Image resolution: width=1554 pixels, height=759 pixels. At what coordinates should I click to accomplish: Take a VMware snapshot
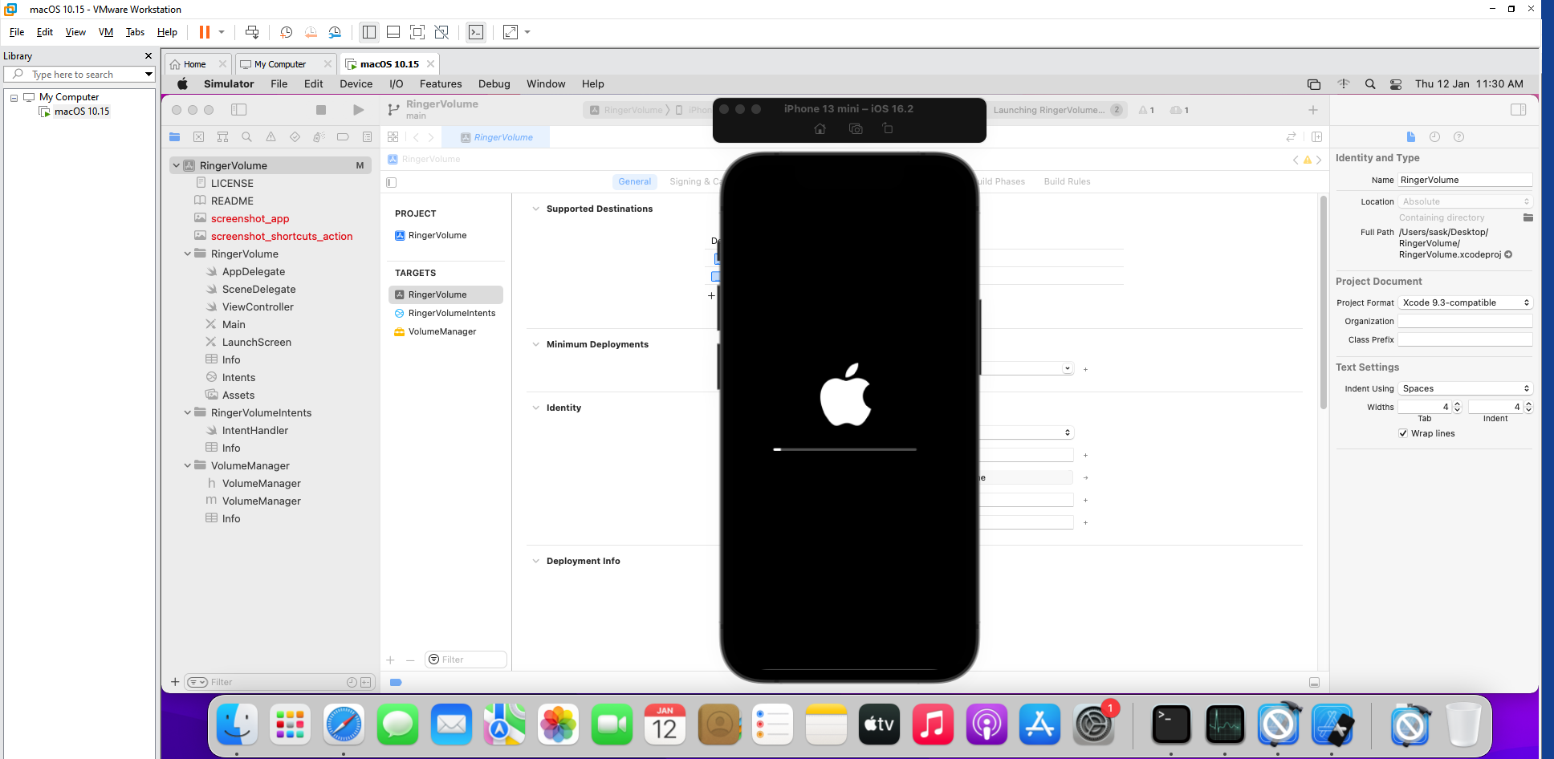click(286, 32)
